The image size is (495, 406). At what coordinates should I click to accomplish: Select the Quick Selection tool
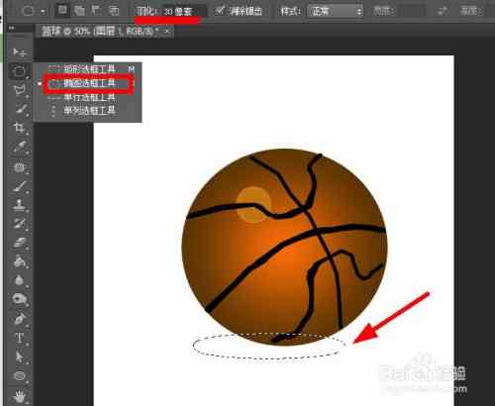click(20, 108)
